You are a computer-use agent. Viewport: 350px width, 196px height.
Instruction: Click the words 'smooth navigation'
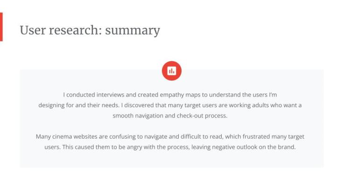[137, 115]
